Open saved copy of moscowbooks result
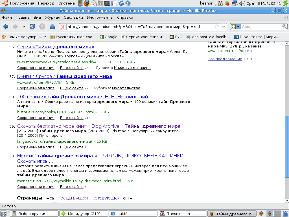The width and height of the screenshot is (289, 217). coord(36,68)
